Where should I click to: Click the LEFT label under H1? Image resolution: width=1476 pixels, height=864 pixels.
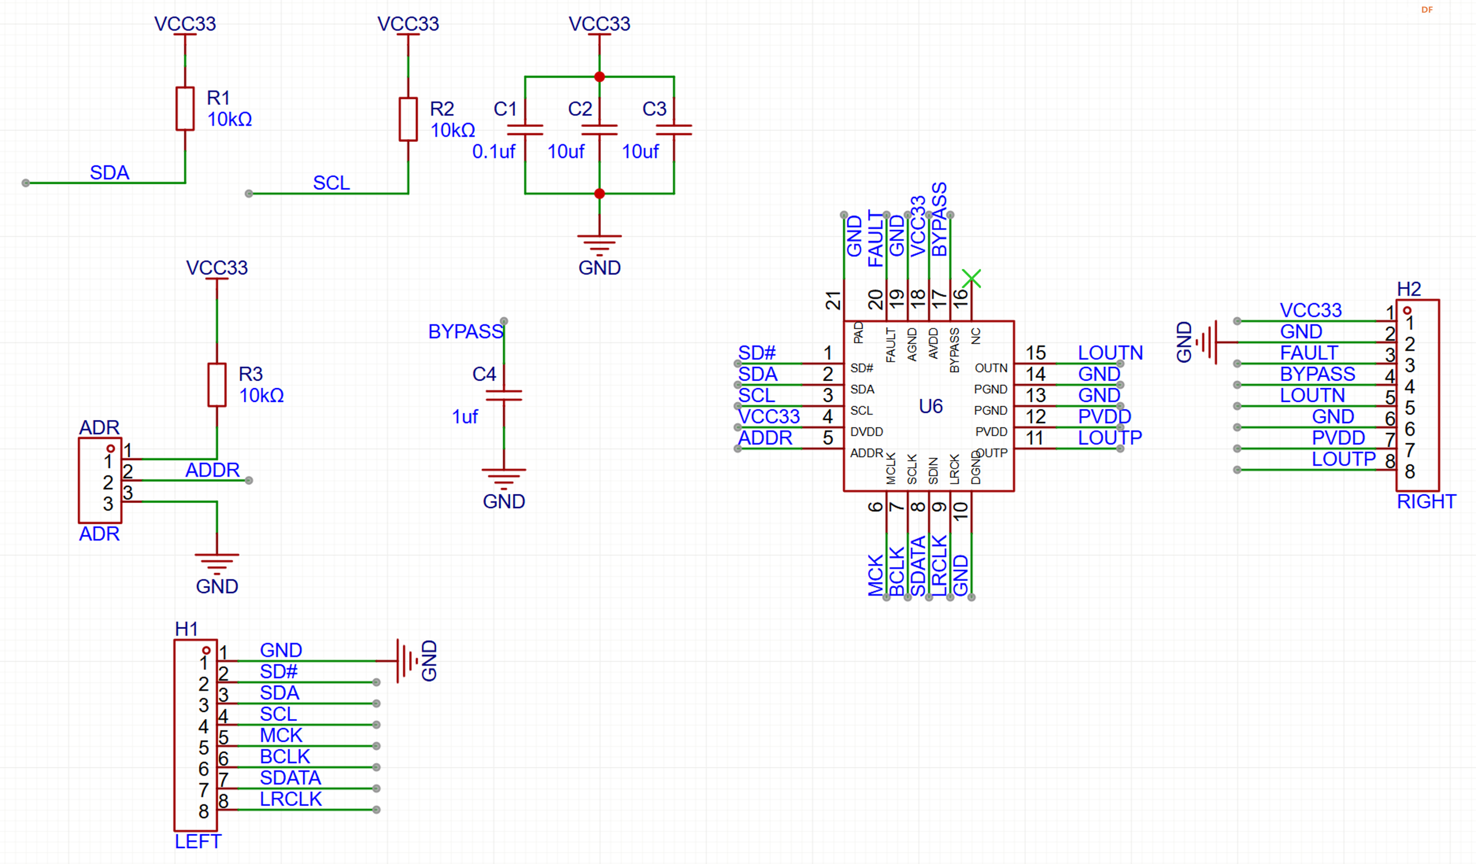[x=198, y=842]
